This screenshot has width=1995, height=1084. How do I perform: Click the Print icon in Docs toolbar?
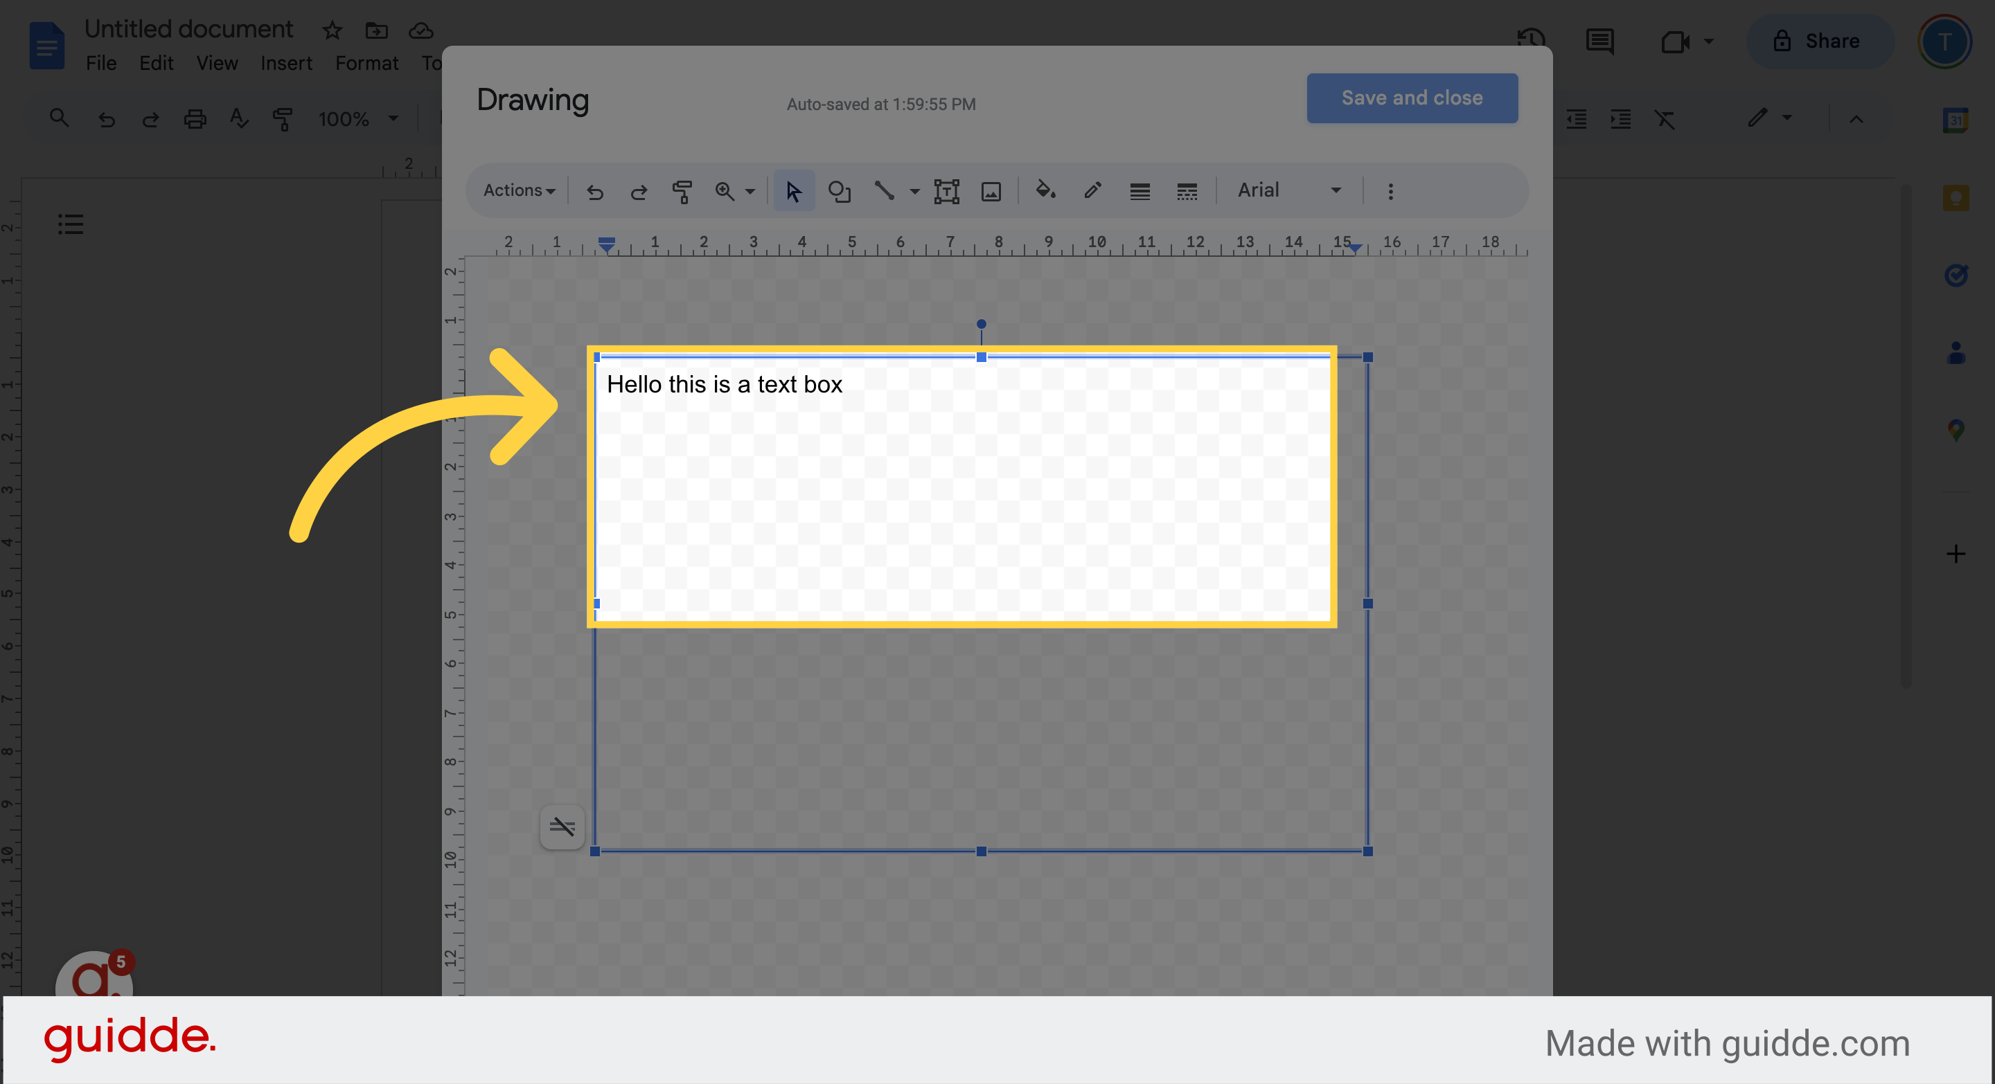[195, 118]
